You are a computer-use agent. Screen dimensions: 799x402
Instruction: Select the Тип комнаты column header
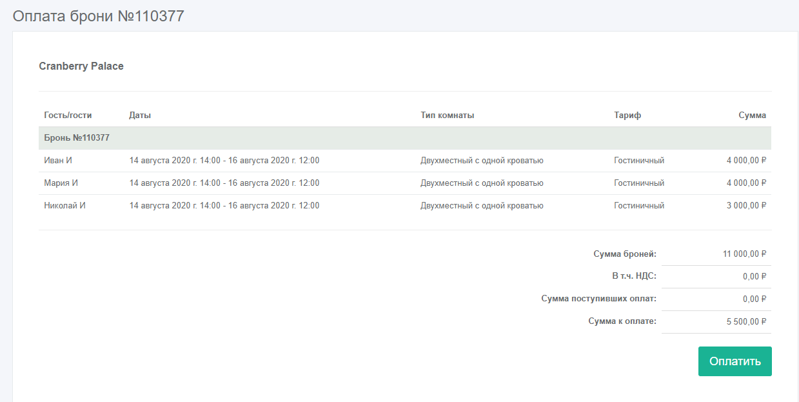point(447,116)
